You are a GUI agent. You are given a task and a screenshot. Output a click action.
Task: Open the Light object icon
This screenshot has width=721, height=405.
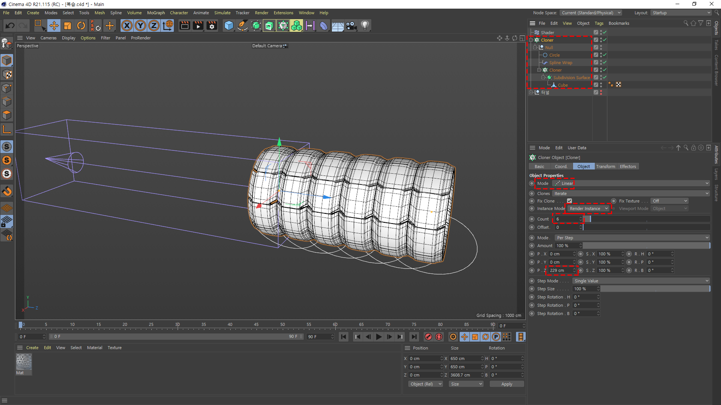tap(365, 25)
